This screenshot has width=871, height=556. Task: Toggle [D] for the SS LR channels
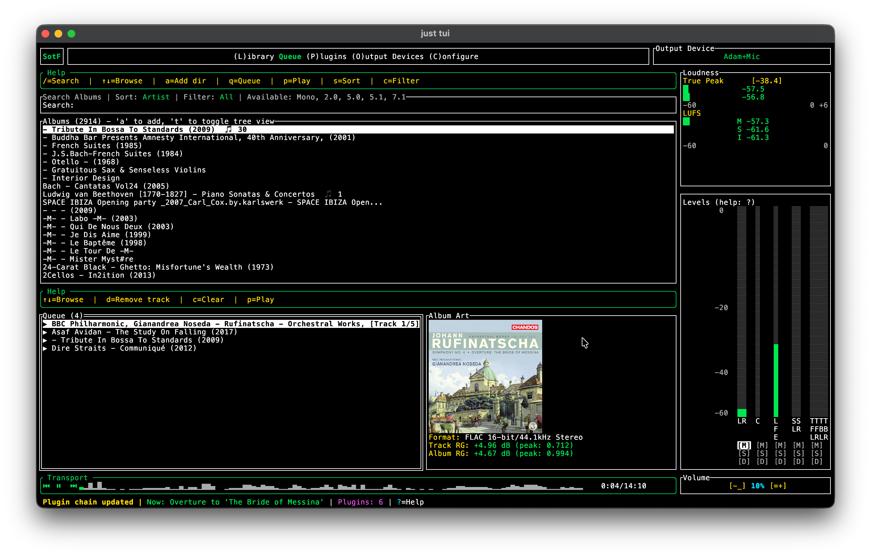pyautogui.click(x=798, y=462)
